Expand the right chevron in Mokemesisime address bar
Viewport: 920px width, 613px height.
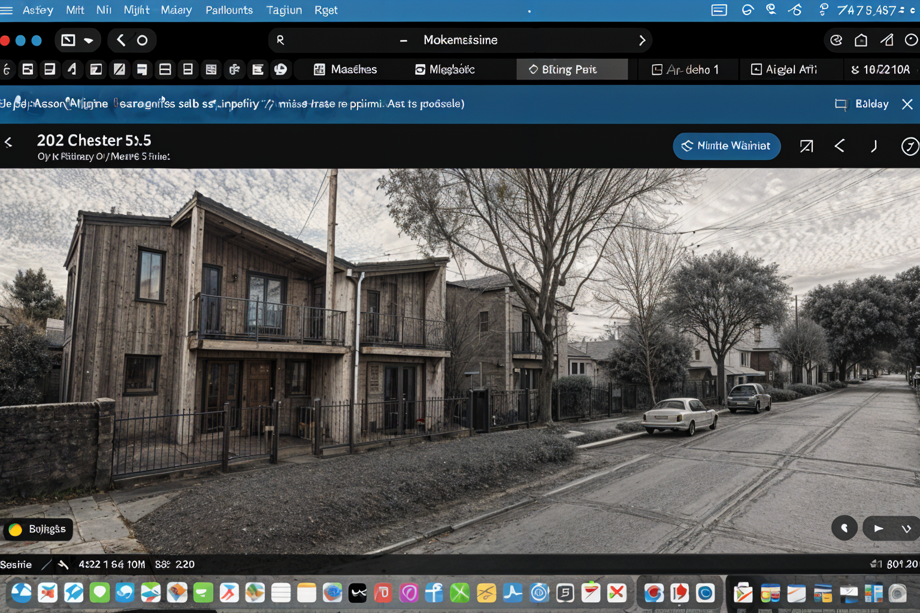click(x=642, y=40)
